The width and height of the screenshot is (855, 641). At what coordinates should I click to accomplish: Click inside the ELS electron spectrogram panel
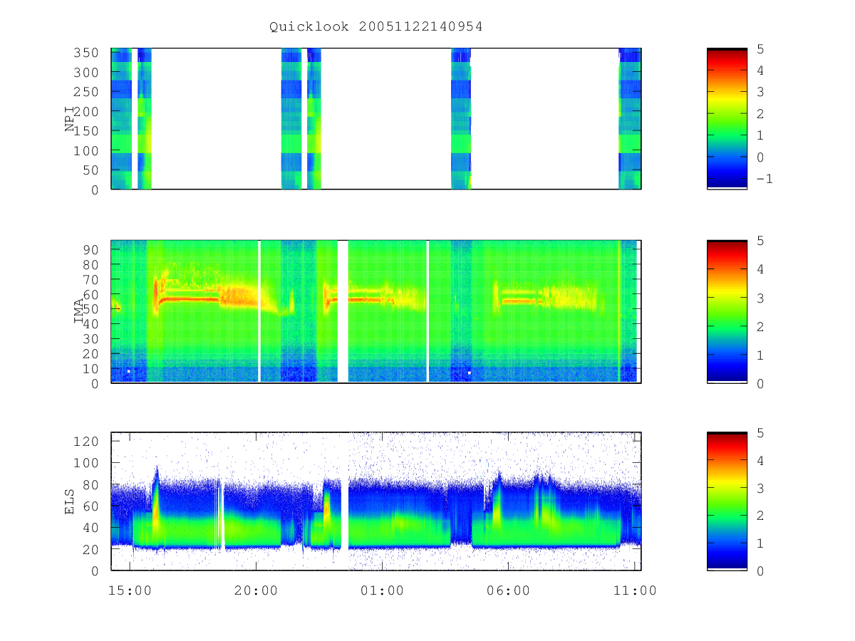coord(376,501)
